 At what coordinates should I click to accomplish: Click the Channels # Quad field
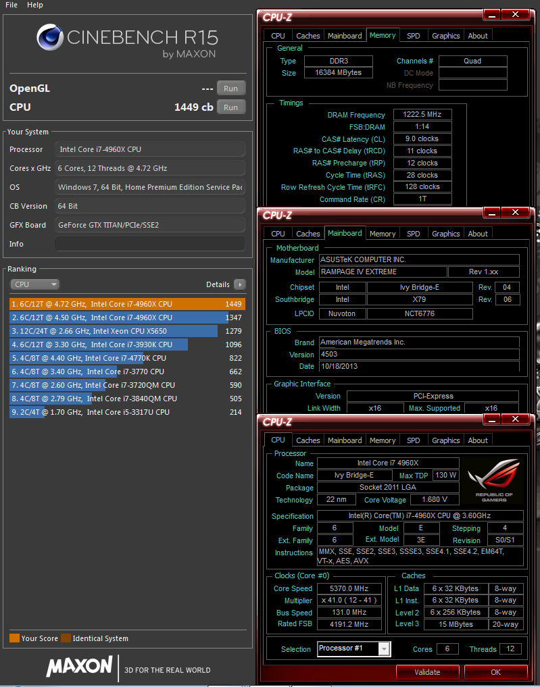coord(472,61)
